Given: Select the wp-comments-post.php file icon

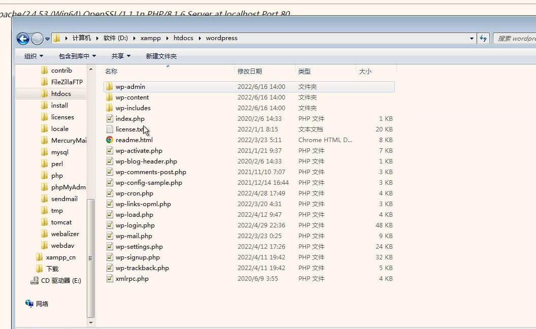Looking at the screenshot, I should (110, 172).
